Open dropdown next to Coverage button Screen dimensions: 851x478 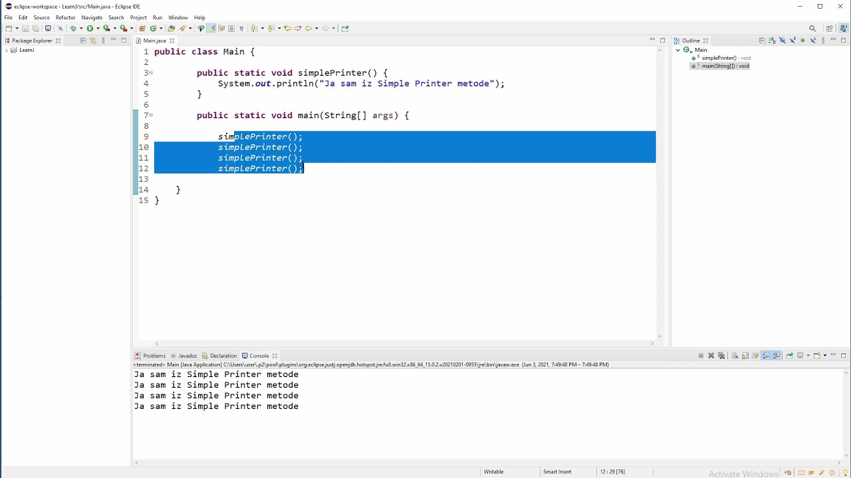point(114,29)
